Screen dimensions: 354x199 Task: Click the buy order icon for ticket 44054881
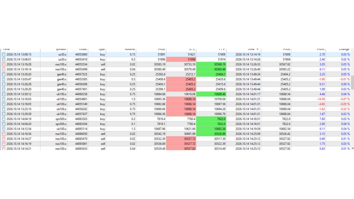point(4,99)
